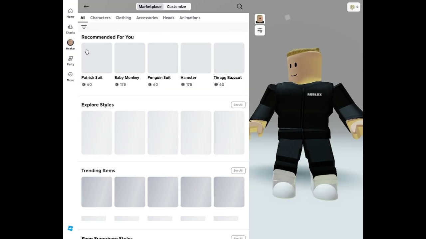Select the Characters tab
Viewport: 426px width, 239px height.
coord(100,18)
